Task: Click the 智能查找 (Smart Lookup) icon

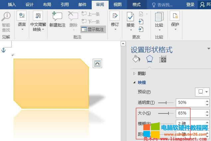Action: pyautogui.click(x=6, y=17)
